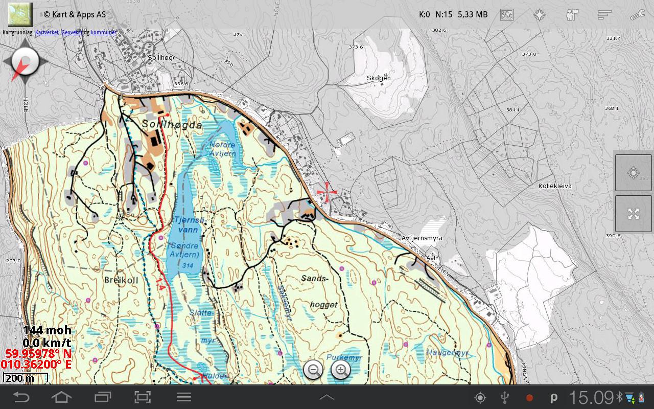The image size is (654, 409).
Task: Tap the Avtjernsmyra place label
Action: pyautogui.click(x=422, y=238)
